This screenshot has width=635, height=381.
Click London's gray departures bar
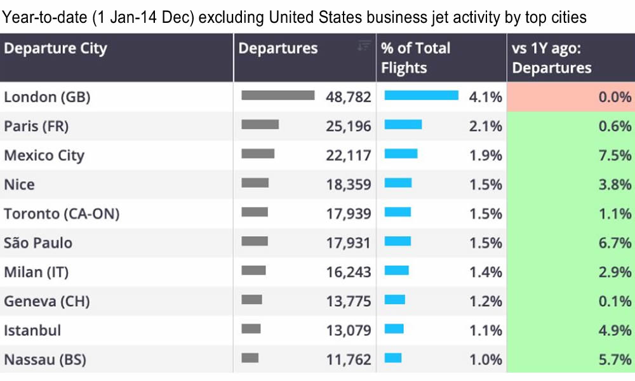[277, 95]
